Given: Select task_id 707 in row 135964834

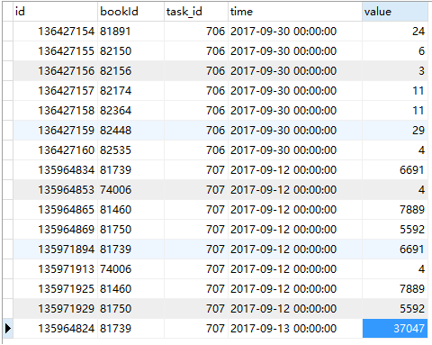Looking at the screenshot, I should (196, 170).
